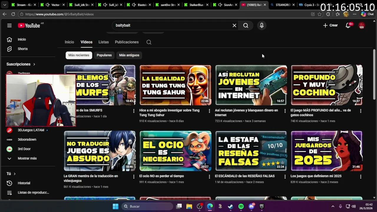The height and width of the screenshot is (212, 377).
Task: Open options for RESEÑAS FALSAS video
Action: click(285, 177)
